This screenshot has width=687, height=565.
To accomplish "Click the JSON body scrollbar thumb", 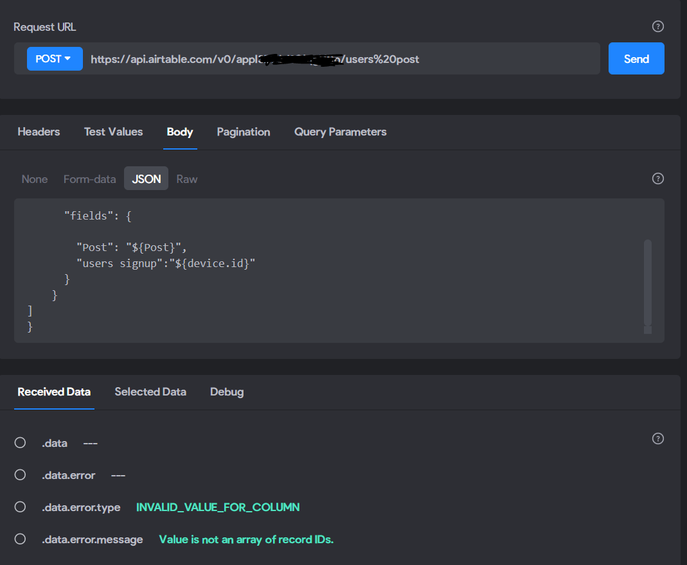I will (648, 282).
